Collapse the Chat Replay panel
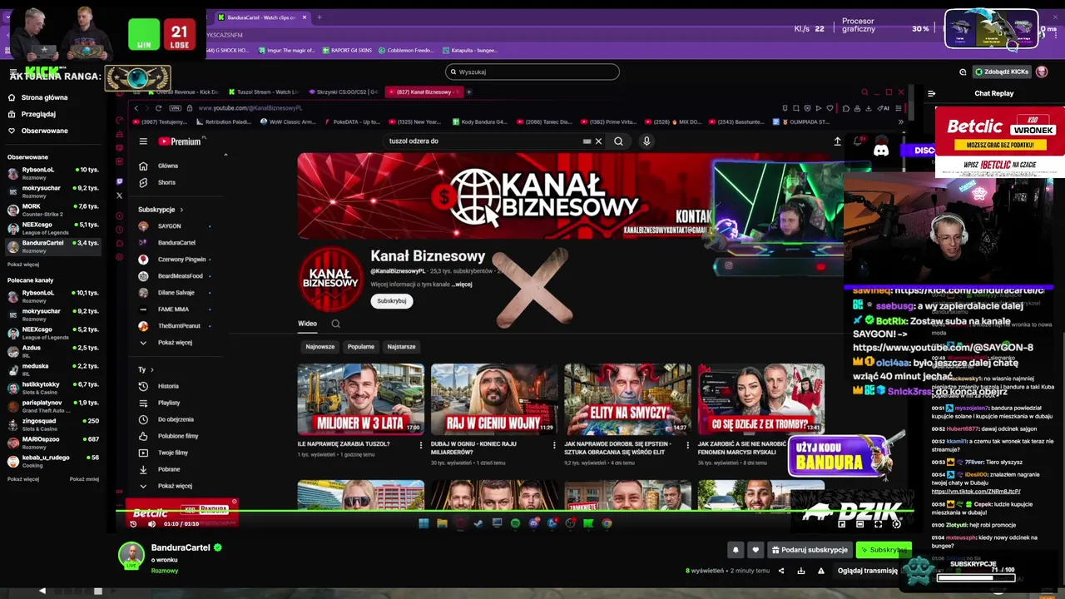The image size is (1065, 599). tap(931, 93)
